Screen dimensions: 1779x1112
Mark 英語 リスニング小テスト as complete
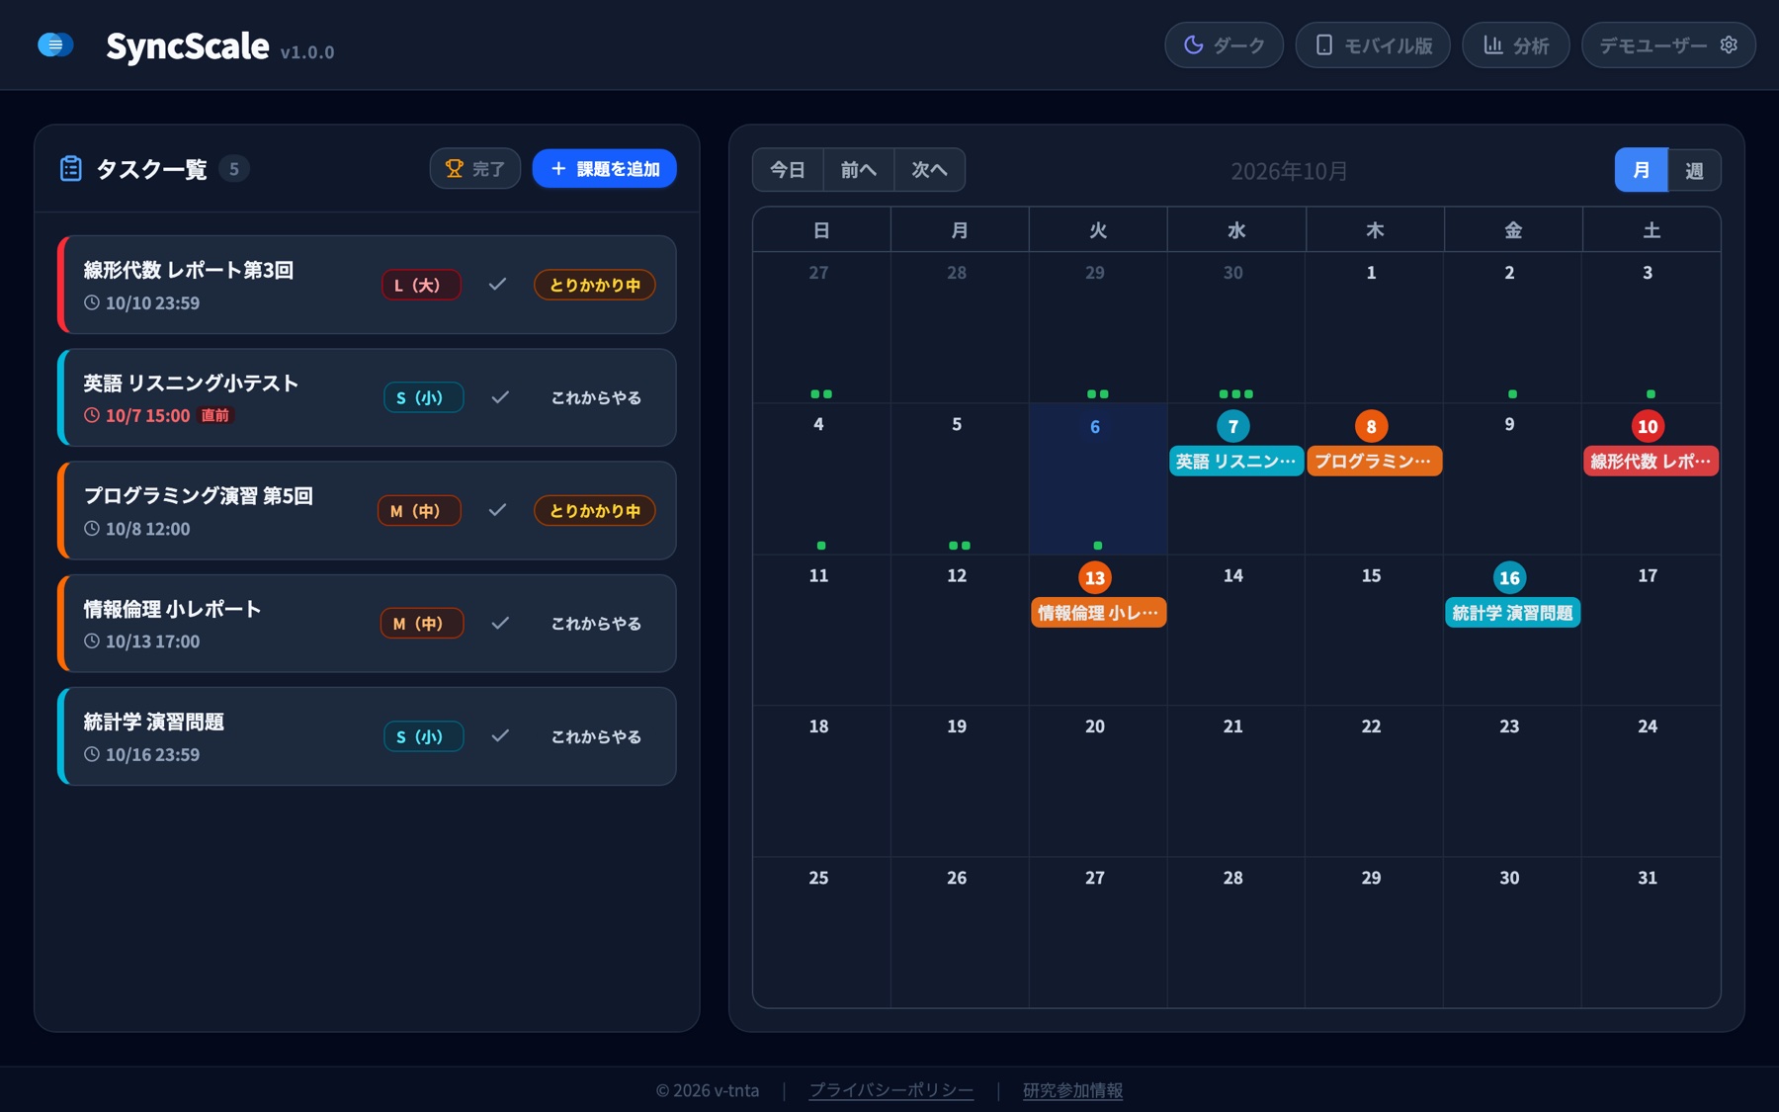click(x=500, y=397)
